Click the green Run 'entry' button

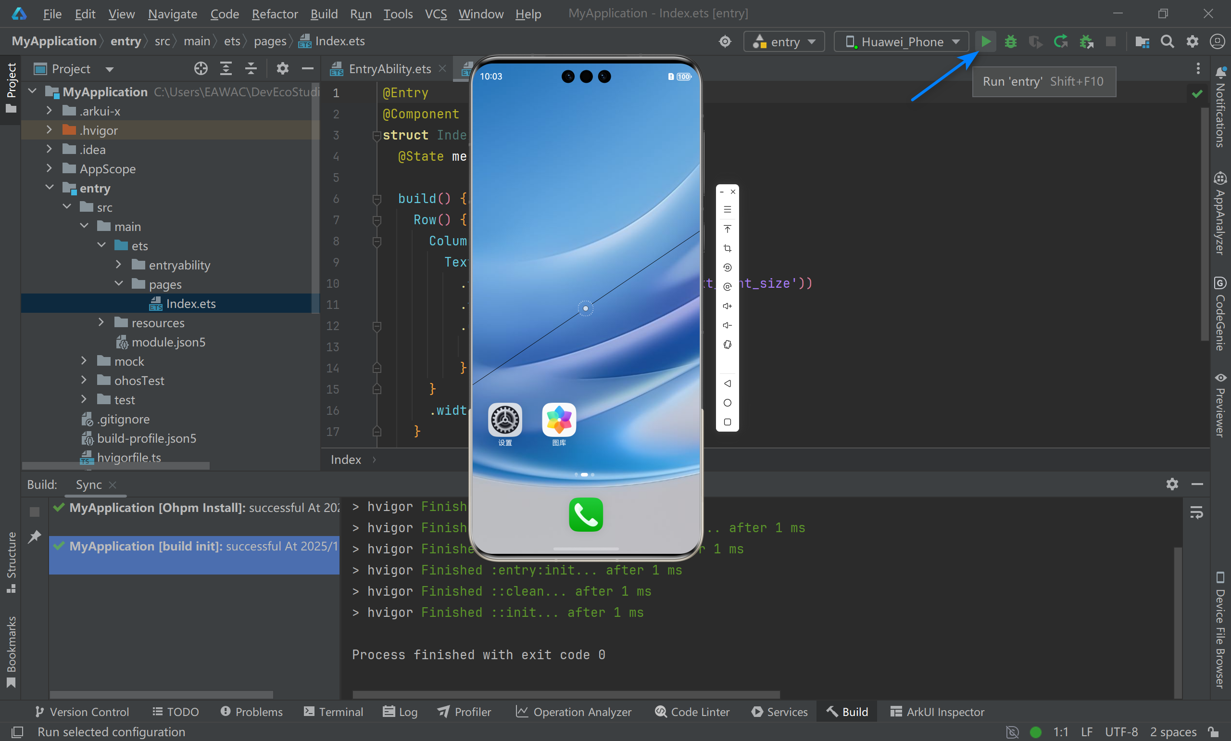click(985, 41)
